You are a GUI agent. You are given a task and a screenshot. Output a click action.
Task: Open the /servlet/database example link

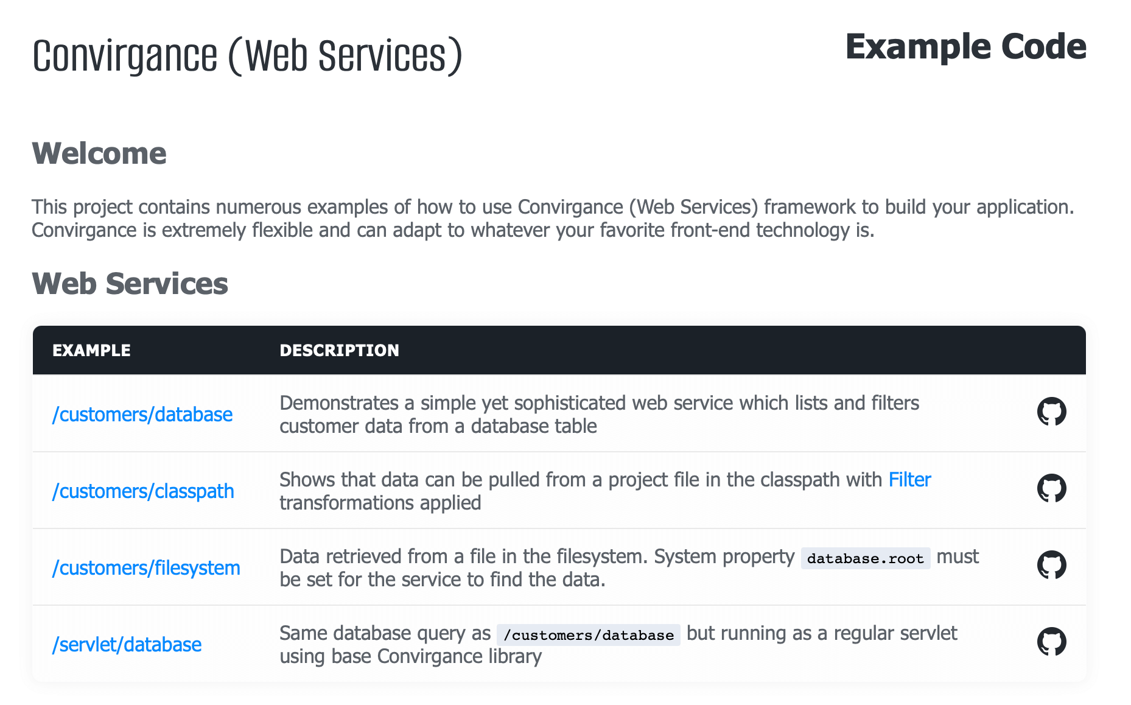(x=127, y=645)
